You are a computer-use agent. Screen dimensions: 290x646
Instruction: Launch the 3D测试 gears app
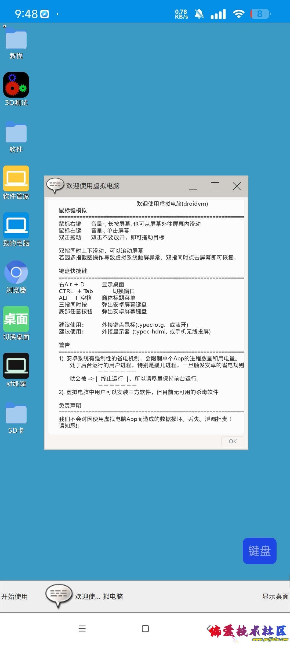click(x=16, y=85)
